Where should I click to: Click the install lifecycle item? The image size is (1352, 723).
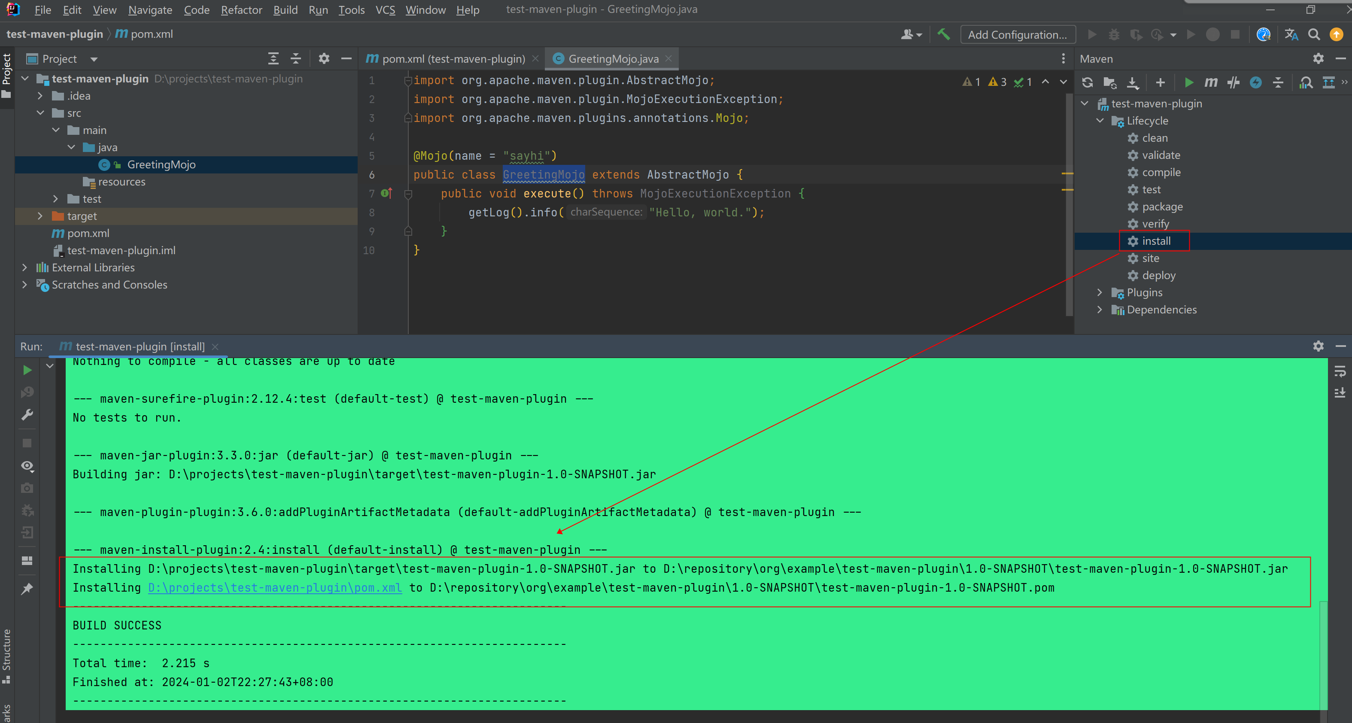[1155, 240]
